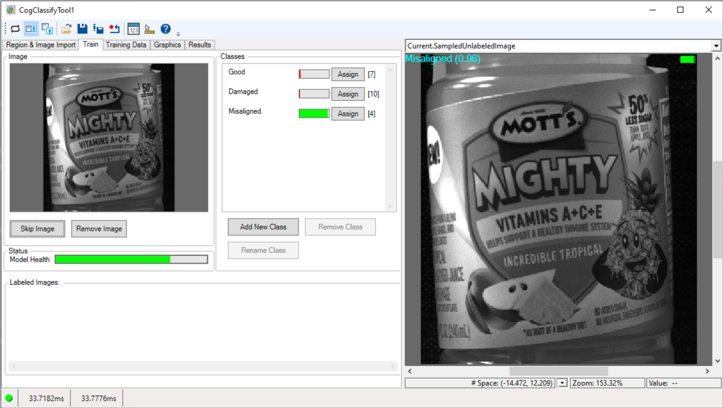Open the Help question mark icon
This screenshot has height=408, width=723.
165,29
